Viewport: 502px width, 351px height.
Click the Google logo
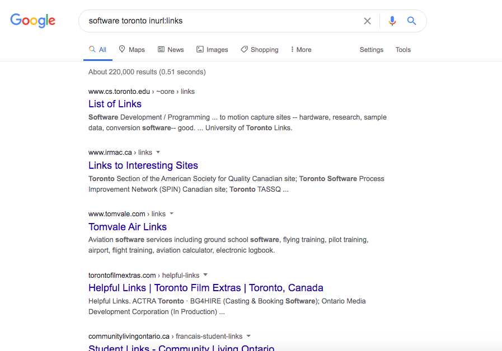[32, 21]
